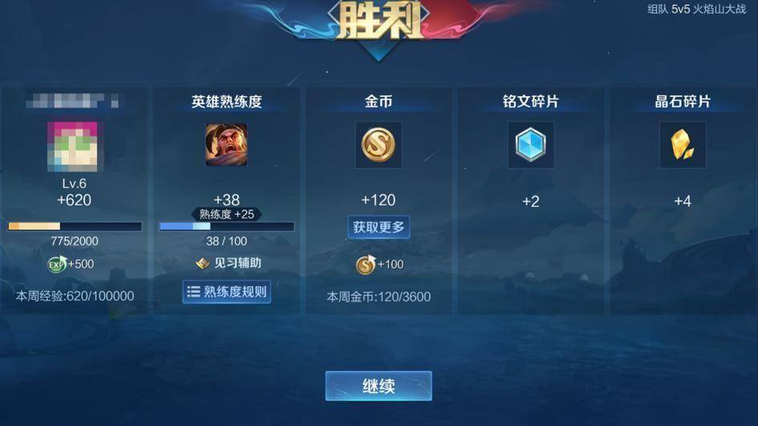This screenshot has width=758, height=426.
Task: Tap the yellow crystal fragment icon
Action: [x=683, y=144]
